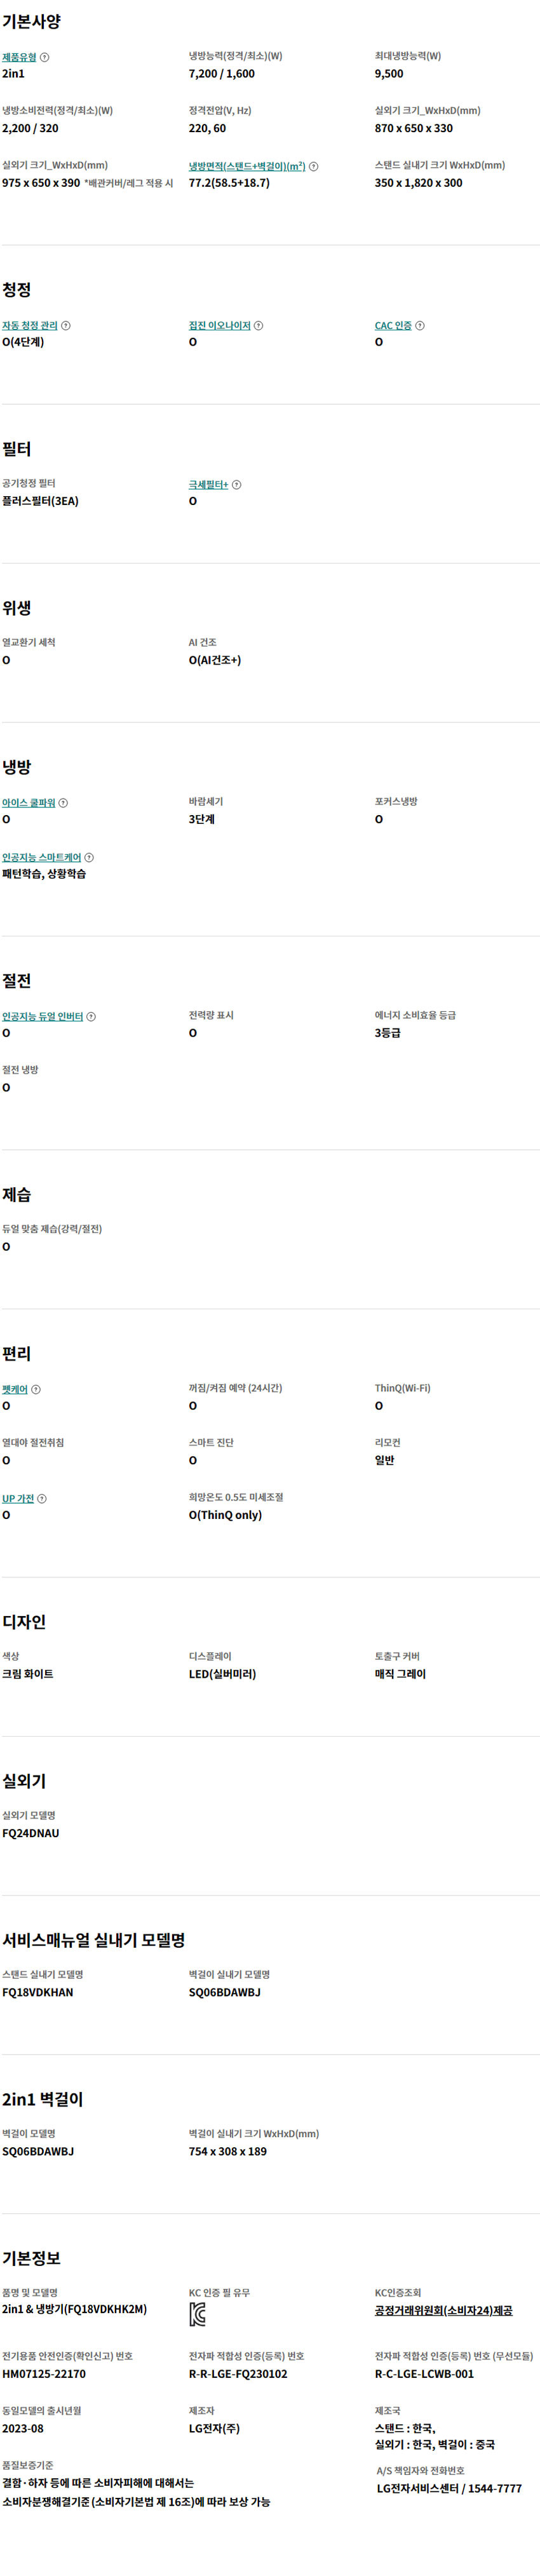Click the info icon beside CAC 인증
This screenshot has height=2576, width=540.
(x=420, y=325)
